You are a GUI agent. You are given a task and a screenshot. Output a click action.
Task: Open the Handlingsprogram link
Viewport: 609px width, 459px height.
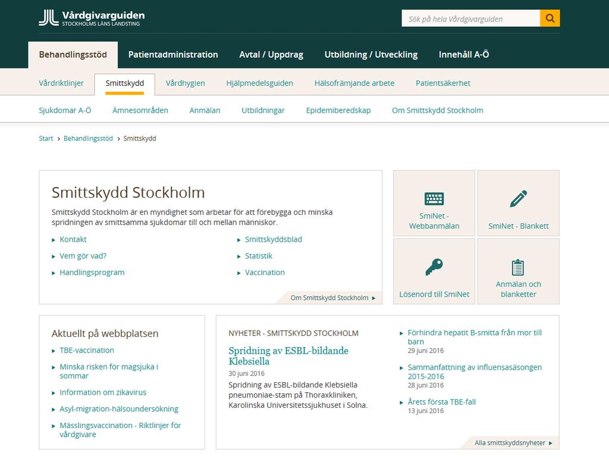(x=92, y=273)
